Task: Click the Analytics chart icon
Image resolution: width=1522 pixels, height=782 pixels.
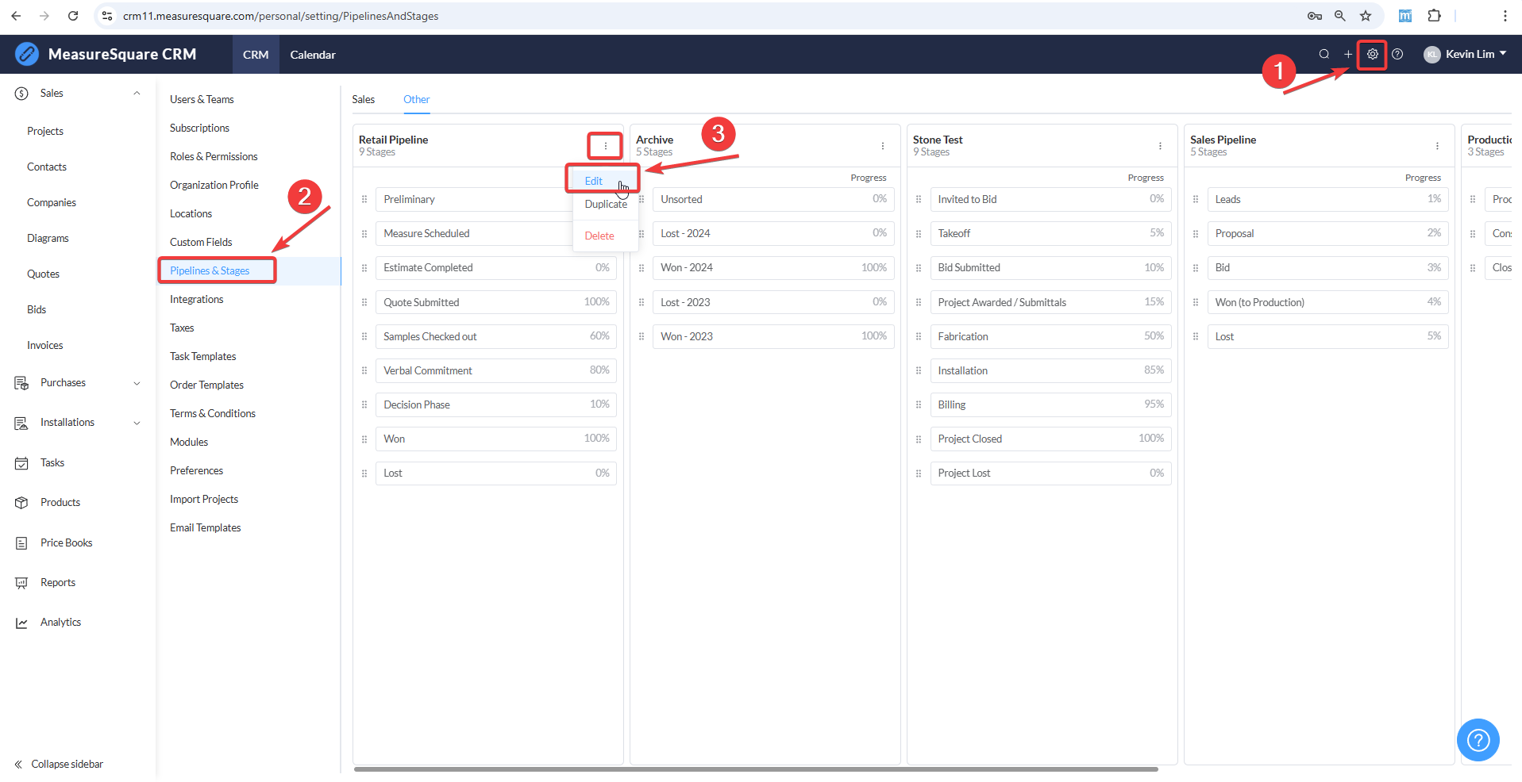Action: click(21, 623)
